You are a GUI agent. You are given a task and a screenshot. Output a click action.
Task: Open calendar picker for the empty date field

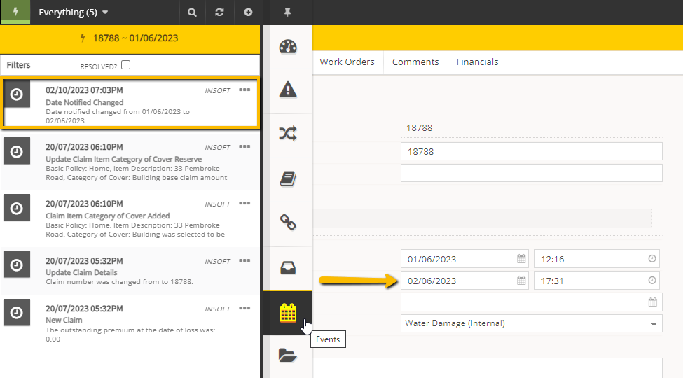pyautogui.click(x=652, y=302)
